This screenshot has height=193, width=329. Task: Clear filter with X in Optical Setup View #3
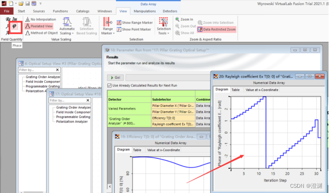(57, 70)
